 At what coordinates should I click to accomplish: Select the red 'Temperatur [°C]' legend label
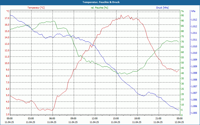(x=36, y=8)
